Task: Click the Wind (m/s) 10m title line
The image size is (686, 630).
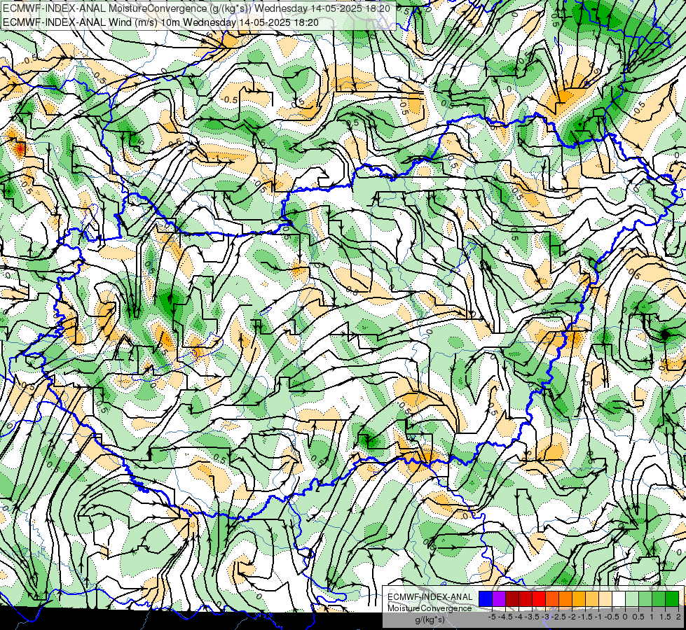Action: tap(160, 22)
